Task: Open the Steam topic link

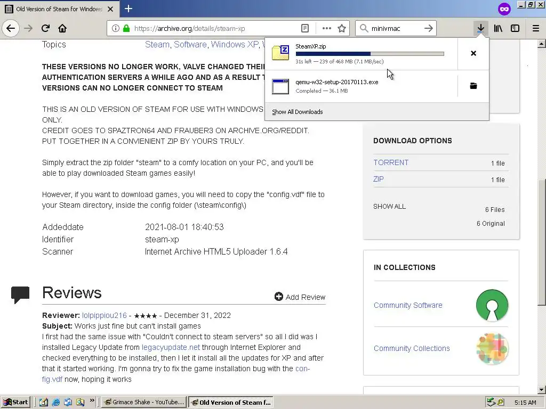Action: (157, 45)
